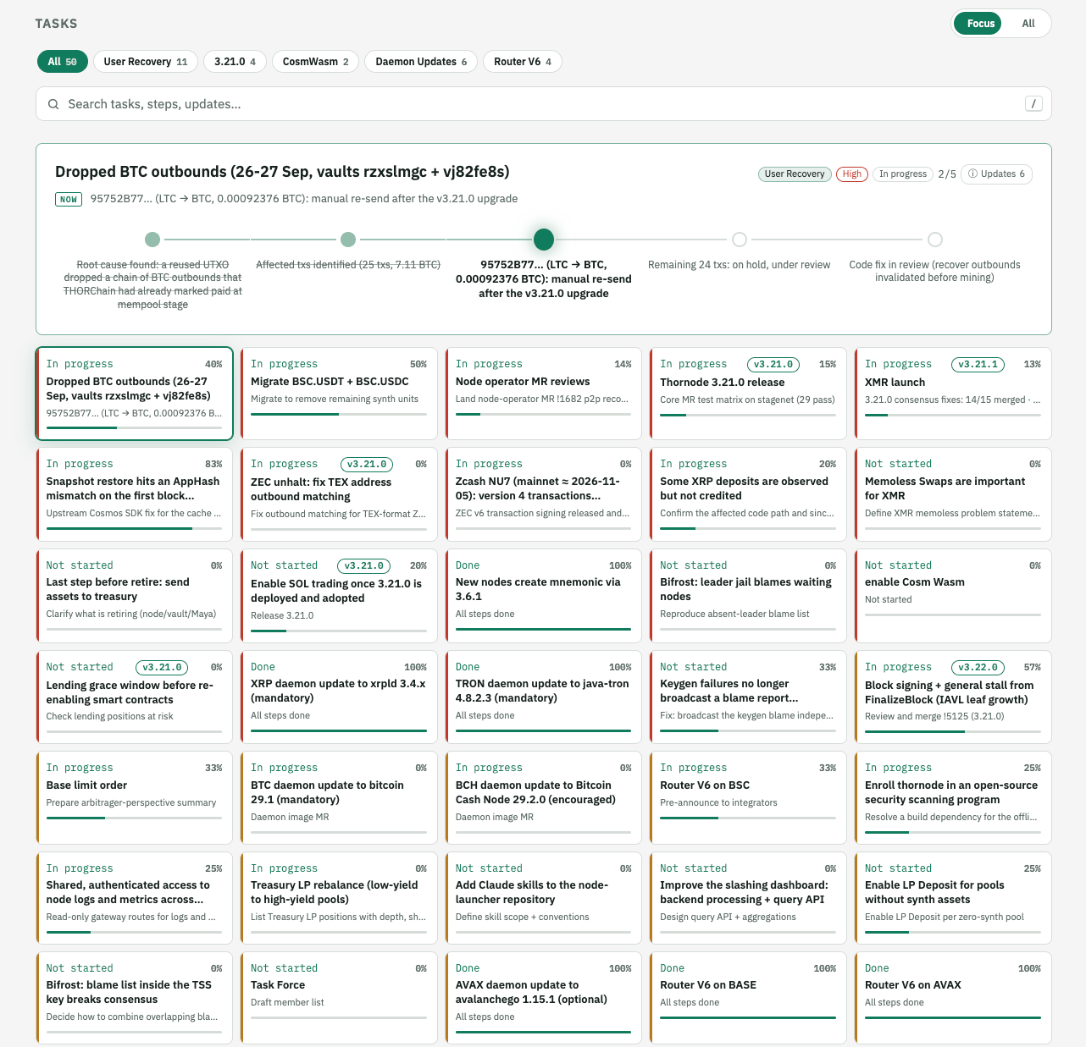Switch the view toggle to All
The width and height of the screenshot is (1086, 1047).
click(1028, 24)
